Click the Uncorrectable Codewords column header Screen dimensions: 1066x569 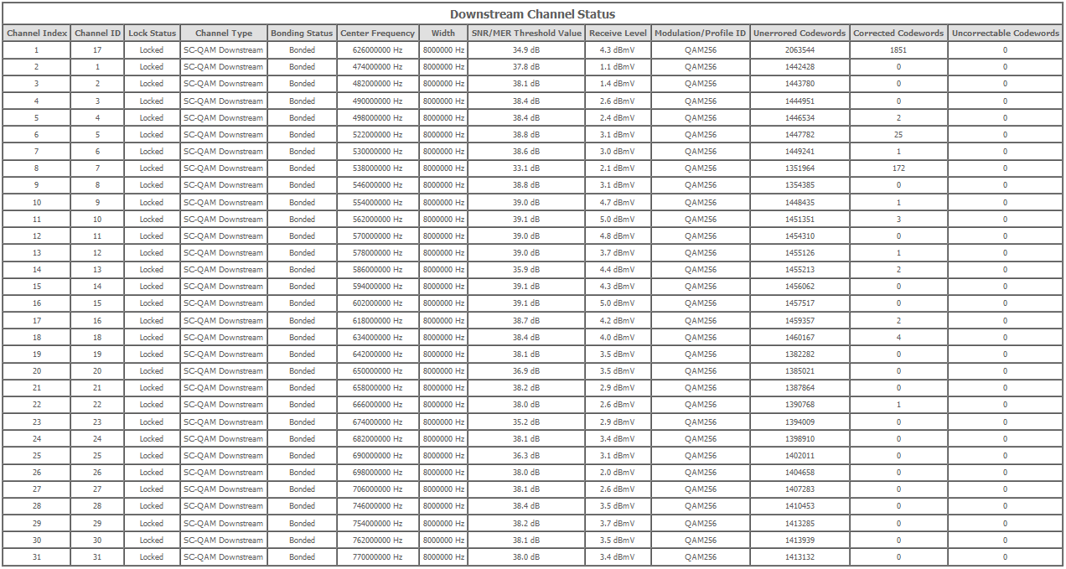click(x=1005, y=33)
